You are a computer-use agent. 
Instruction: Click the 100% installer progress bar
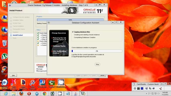70,20
